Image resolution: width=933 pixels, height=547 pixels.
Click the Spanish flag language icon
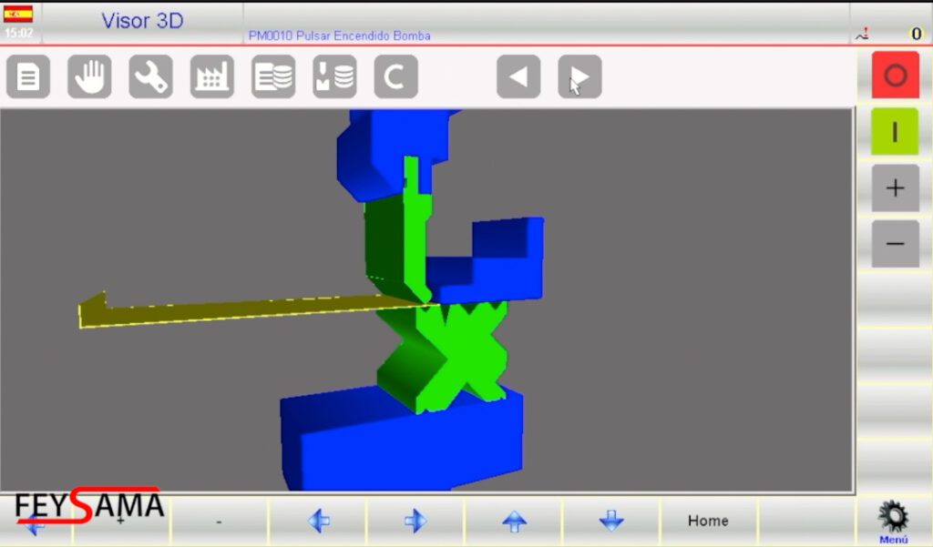point(18,14)
